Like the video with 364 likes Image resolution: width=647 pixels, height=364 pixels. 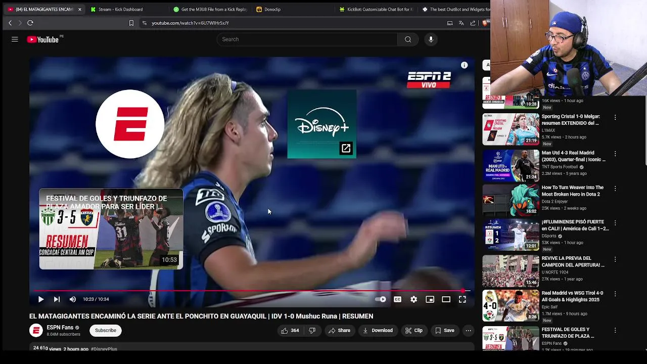point(290,331)
